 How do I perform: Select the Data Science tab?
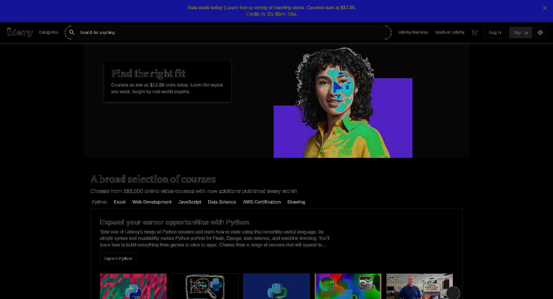pos(222,202)
